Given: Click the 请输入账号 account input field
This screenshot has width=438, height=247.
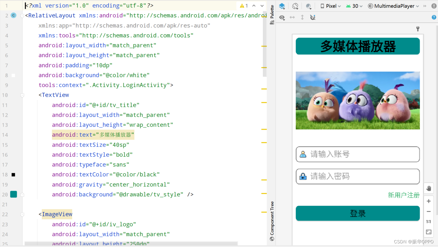Looking at the screenshot, I should 358,154.
